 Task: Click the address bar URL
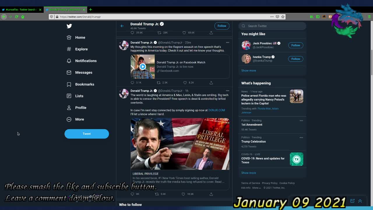[80, 17]
